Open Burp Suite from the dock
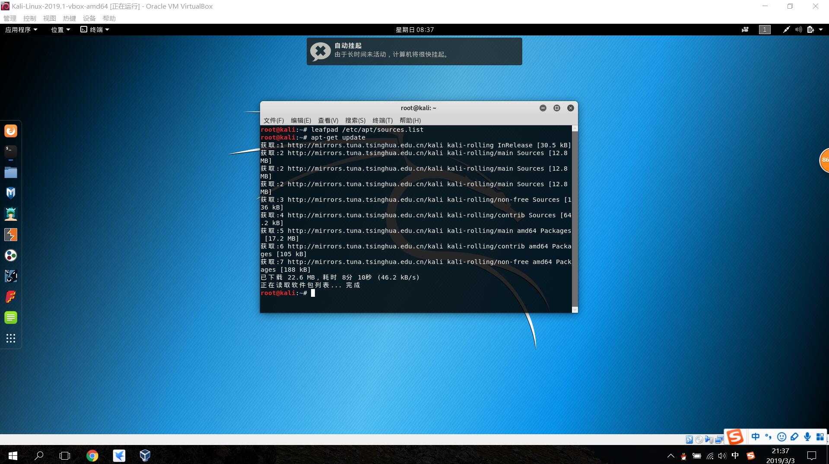Viewport: 829px width, 464px height. pyautogui.click(x=11, y=235)
